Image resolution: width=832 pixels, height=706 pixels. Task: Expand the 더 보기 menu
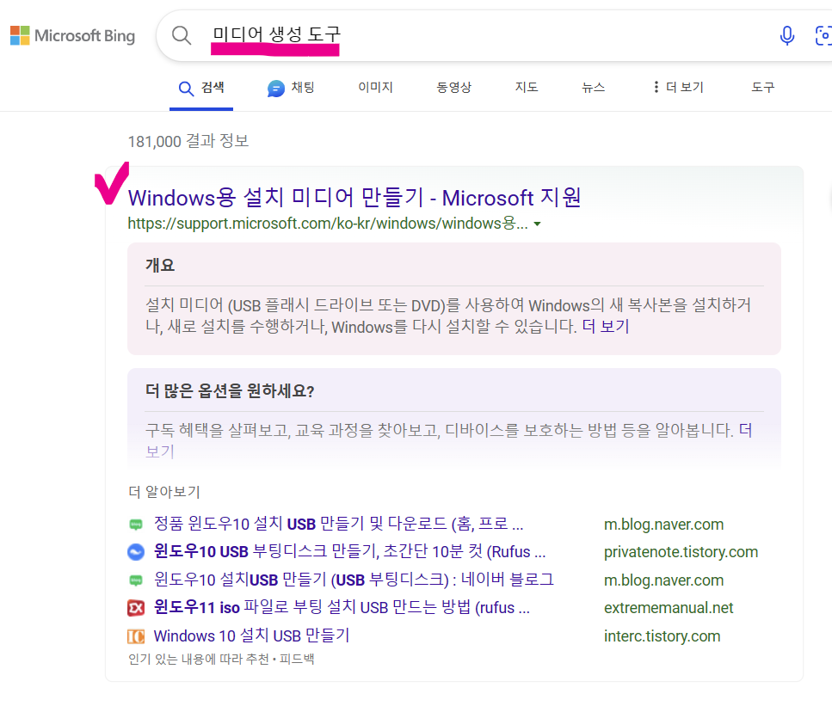coord(679,88)
